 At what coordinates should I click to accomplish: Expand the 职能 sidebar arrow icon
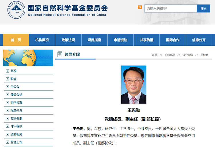(7, 79)
